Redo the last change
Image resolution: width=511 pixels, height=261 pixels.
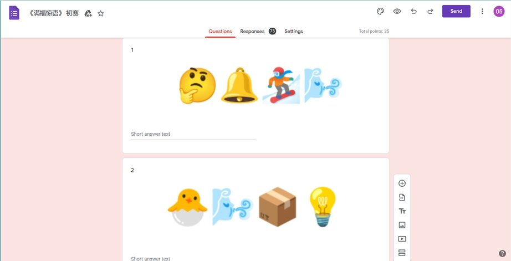coord(430,12)
